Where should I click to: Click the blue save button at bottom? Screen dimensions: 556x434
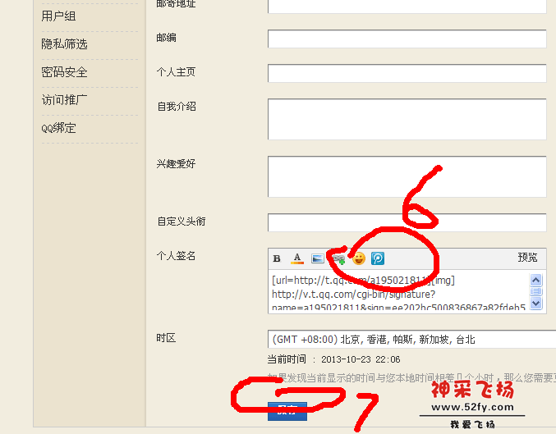tap(287, 410)
